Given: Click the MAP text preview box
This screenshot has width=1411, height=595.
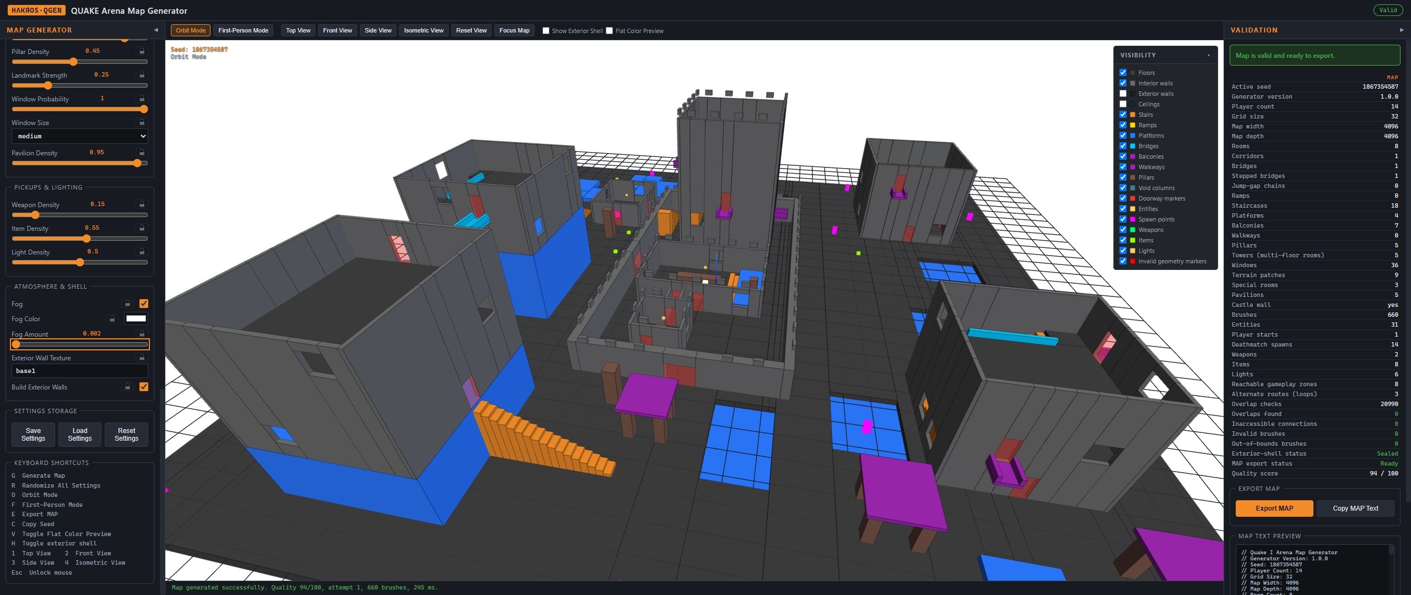Looking at the screenshot, I should pyautogui.click(x=1315, y=570).
